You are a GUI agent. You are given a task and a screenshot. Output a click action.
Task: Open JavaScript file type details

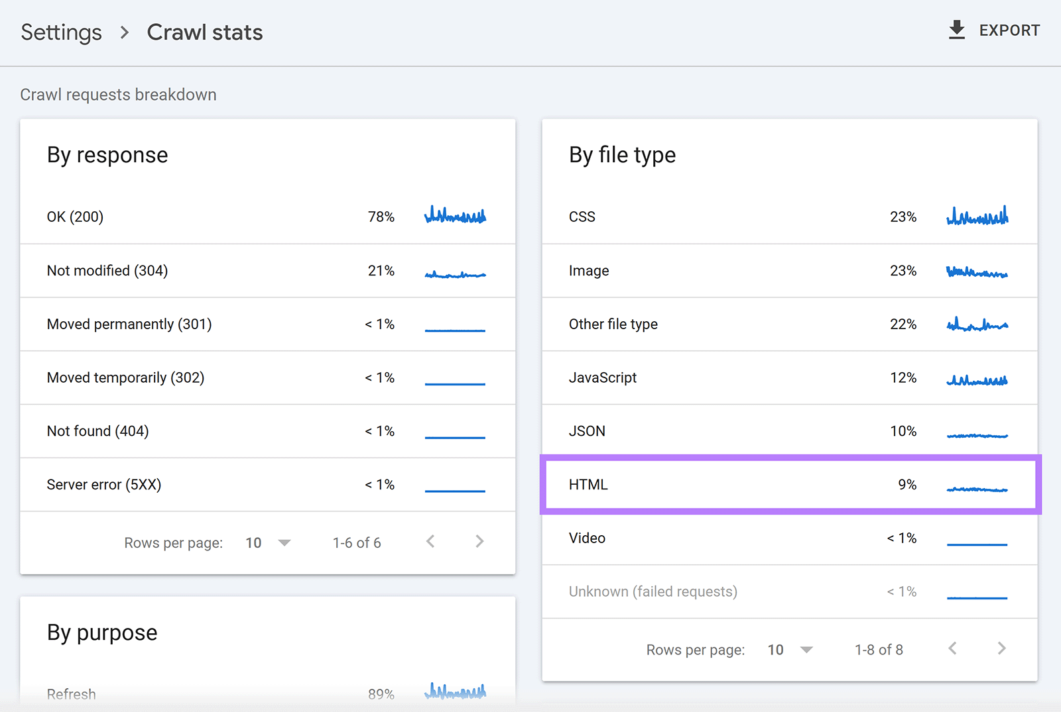click(602, 378)
